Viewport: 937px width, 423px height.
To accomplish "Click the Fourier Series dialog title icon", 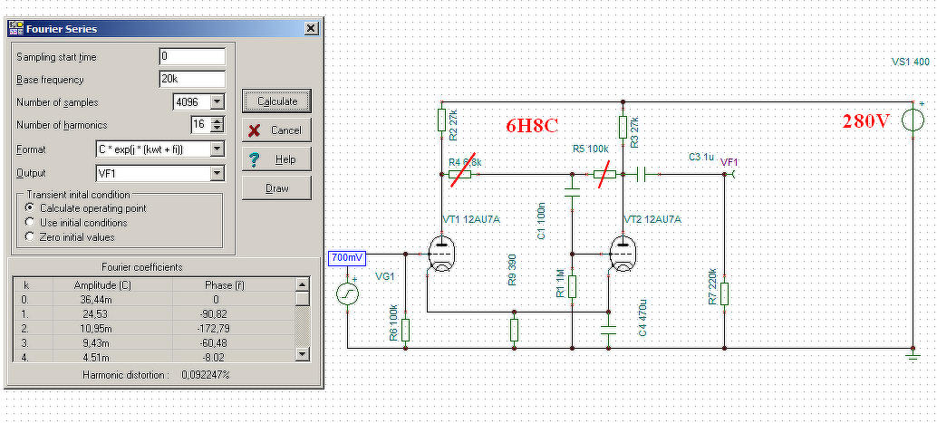I will pyautogui.click(x=16, y=28).
